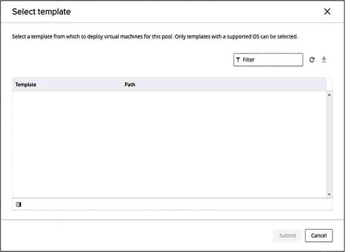The image size is (345, 252).
Task: Click the "Select template" dialog title
Action: tap(41, 12)
